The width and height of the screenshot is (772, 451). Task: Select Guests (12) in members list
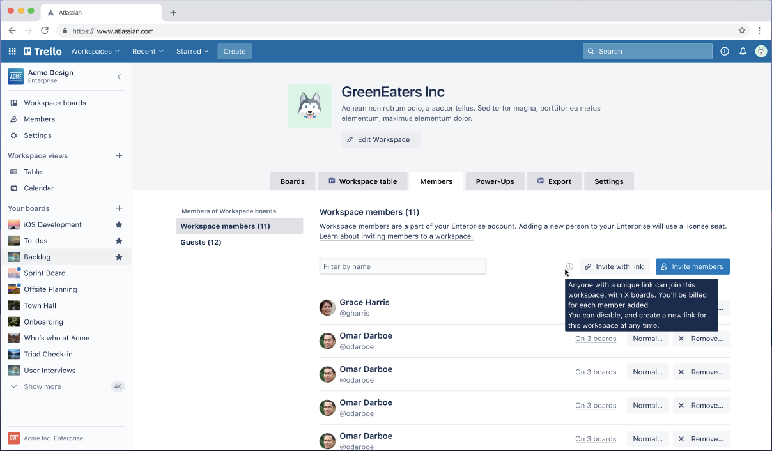point(201,242)
